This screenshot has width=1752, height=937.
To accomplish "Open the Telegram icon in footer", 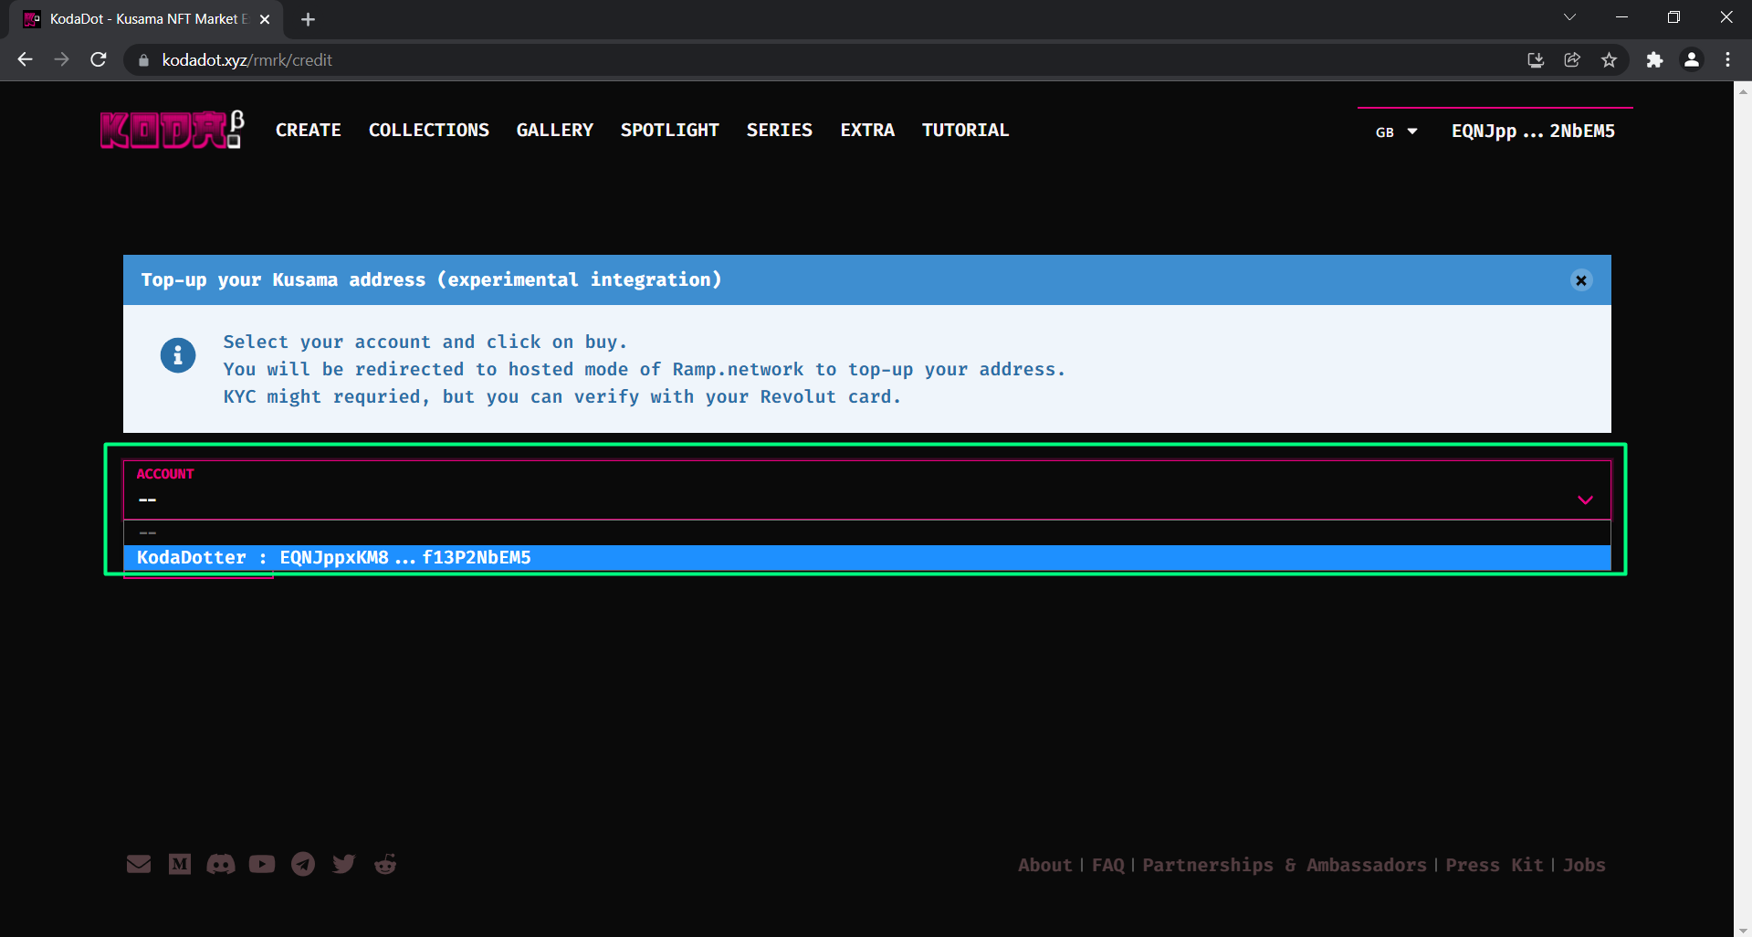I will pyautogui.click(x=303, y=864).
